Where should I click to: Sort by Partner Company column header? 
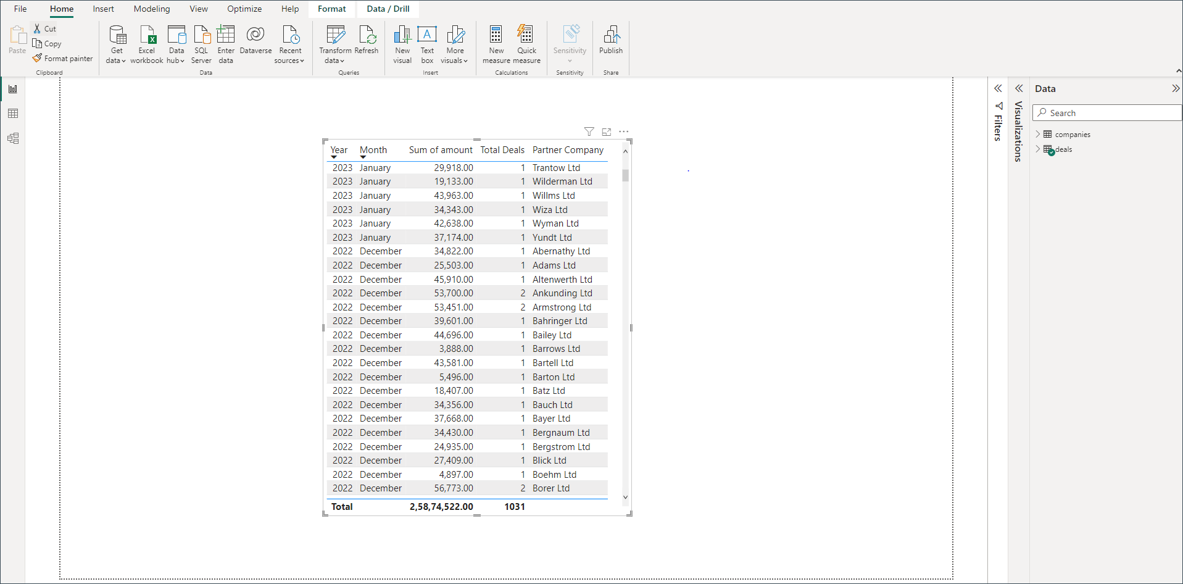coord(568,150)
